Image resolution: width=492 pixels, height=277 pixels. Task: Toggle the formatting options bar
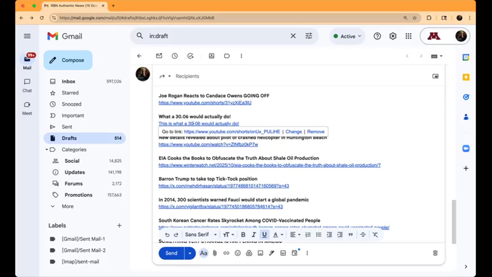(x=204, y=253)
